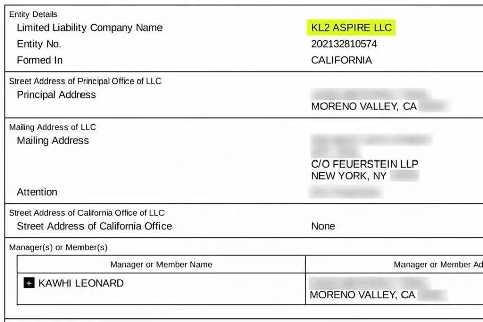Image resolution: width=483 pixels, height=322 pixels.
Task: Select the entity number 202132810574
Action: coord(344,44)
